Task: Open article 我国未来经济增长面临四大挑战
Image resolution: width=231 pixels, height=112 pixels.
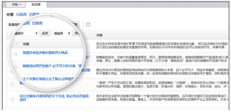Action: point(45,53)
